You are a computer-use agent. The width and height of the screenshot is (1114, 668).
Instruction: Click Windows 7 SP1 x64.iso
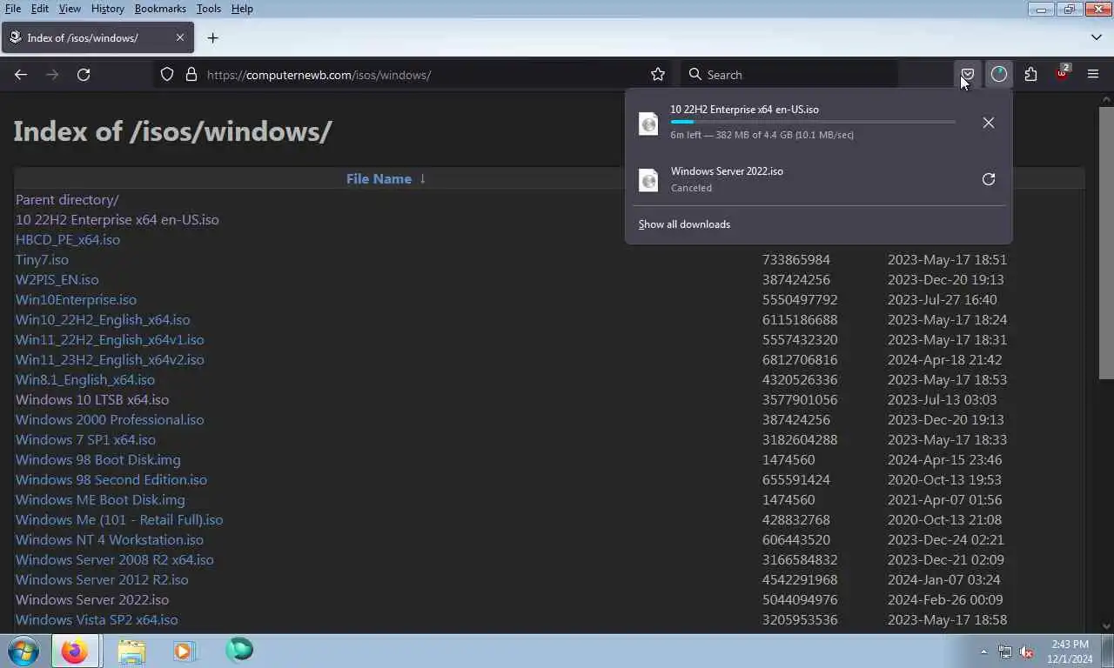click(x=85, y=439)
